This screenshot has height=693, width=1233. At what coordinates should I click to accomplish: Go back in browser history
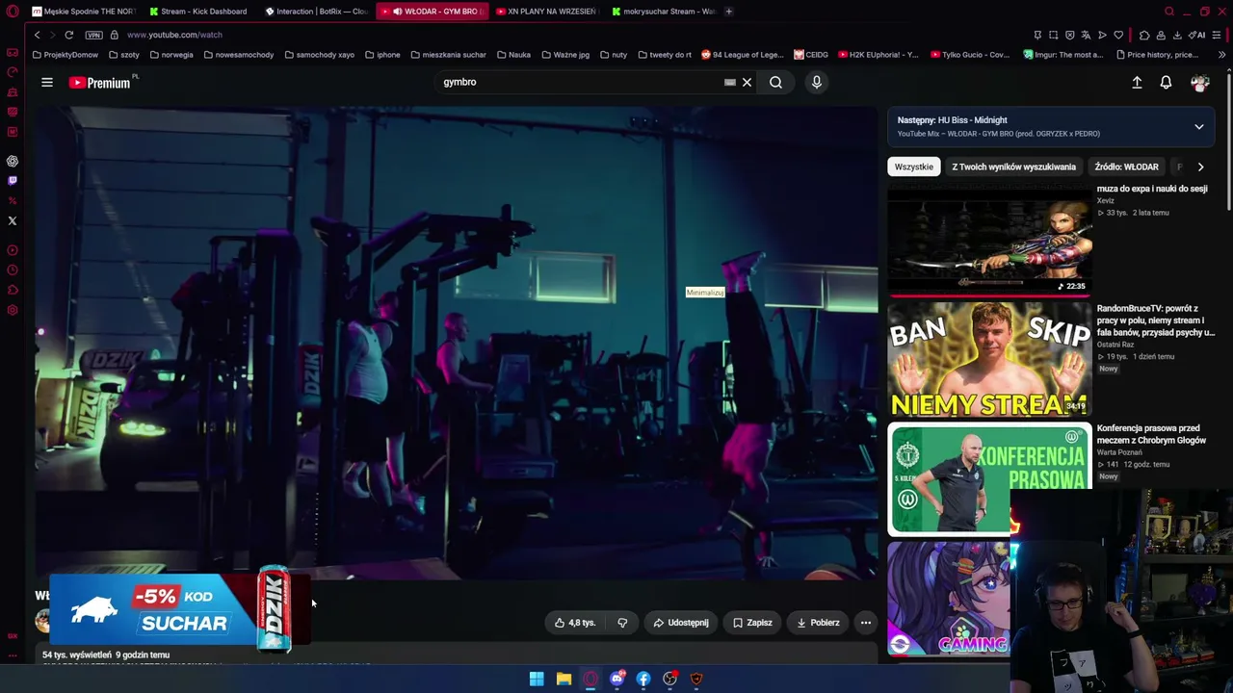[37, 35]
